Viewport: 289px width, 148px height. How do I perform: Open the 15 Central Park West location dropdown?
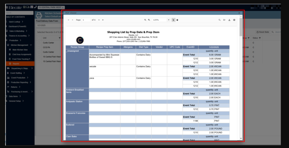(51, 7)
